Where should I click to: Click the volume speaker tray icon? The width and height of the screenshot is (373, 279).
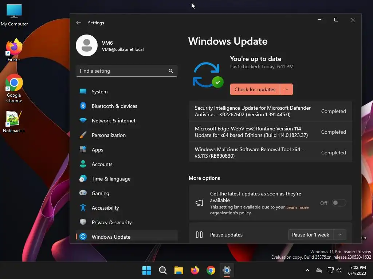[x=339, y=270]
